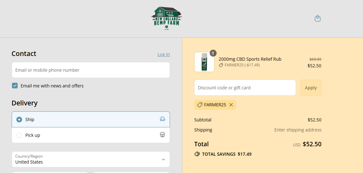Select the Ship delivery option

91,119
